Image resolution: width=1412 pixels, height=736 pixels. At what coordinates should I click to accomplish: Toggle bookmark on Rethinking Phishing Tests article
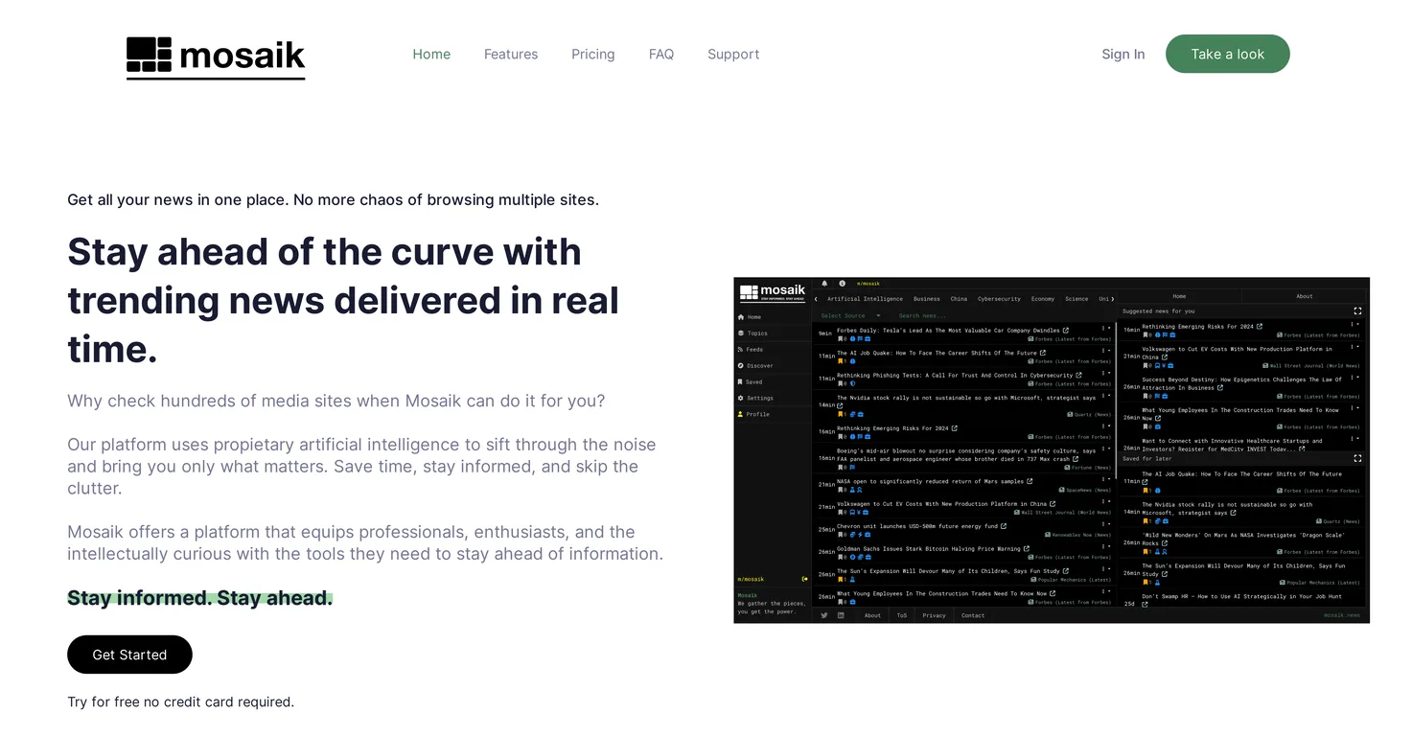tap(840, 383)
